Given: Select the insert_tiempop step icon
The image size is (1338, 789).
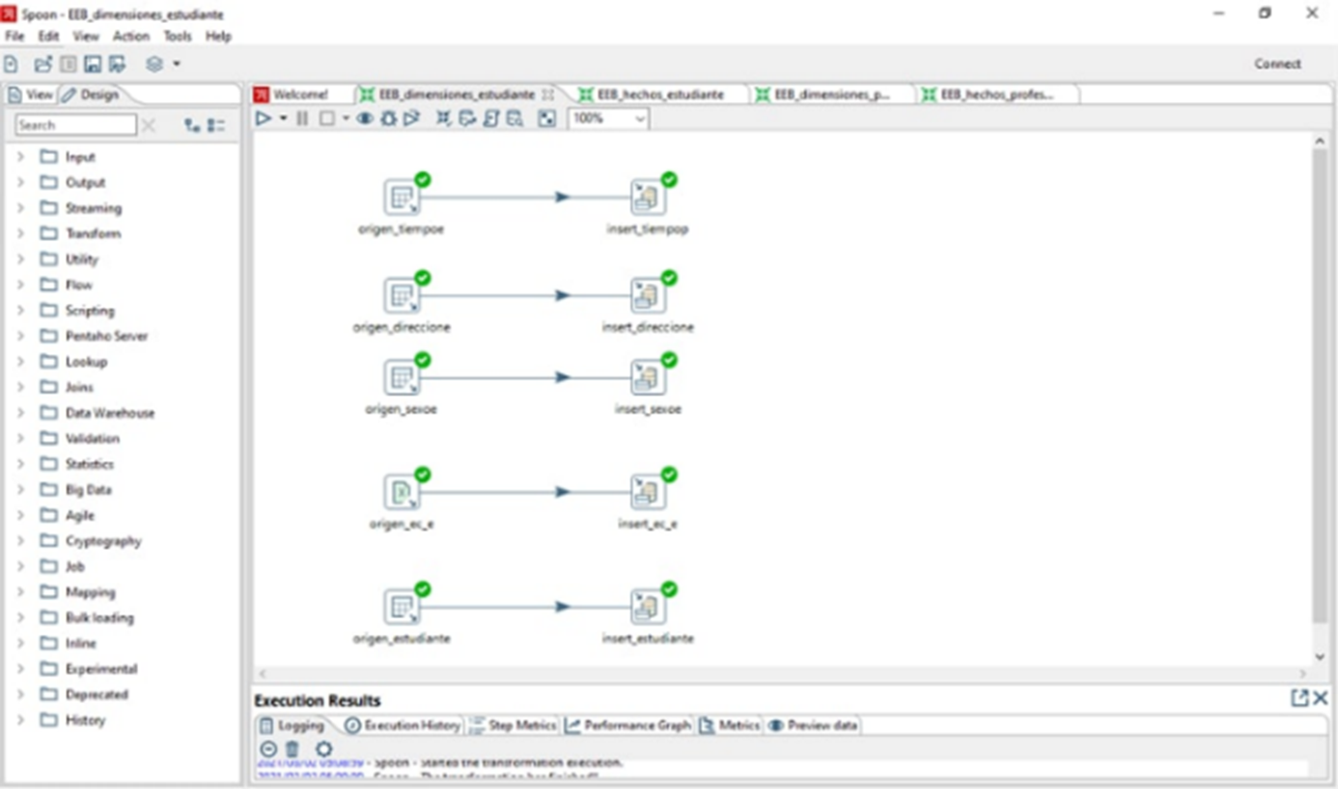Looking at the screenshot, I should point(648,197).
